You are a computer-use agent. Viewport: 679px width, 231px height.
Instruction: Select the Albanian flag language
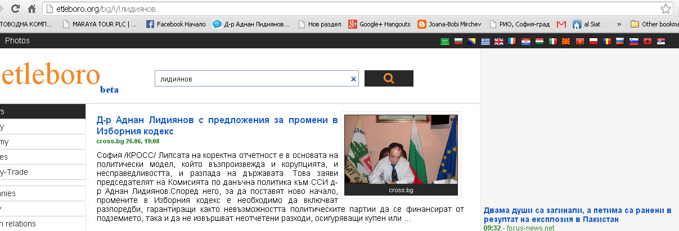(647, 41)
